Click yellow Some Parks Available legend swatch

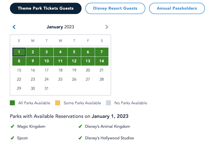click(x=58, y=103)
